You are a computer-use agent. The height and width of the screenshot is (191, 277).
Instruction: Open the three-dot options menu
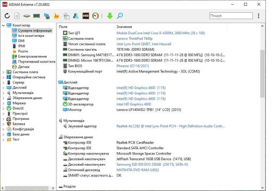pos(259,16)
